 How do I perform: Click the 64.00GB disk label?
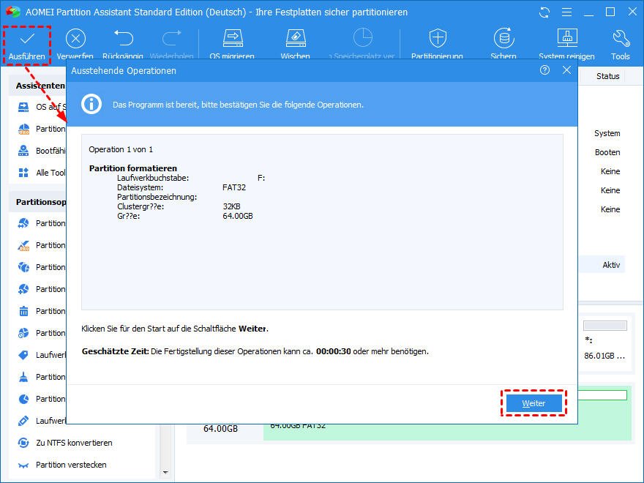click(x=220, y=428)
